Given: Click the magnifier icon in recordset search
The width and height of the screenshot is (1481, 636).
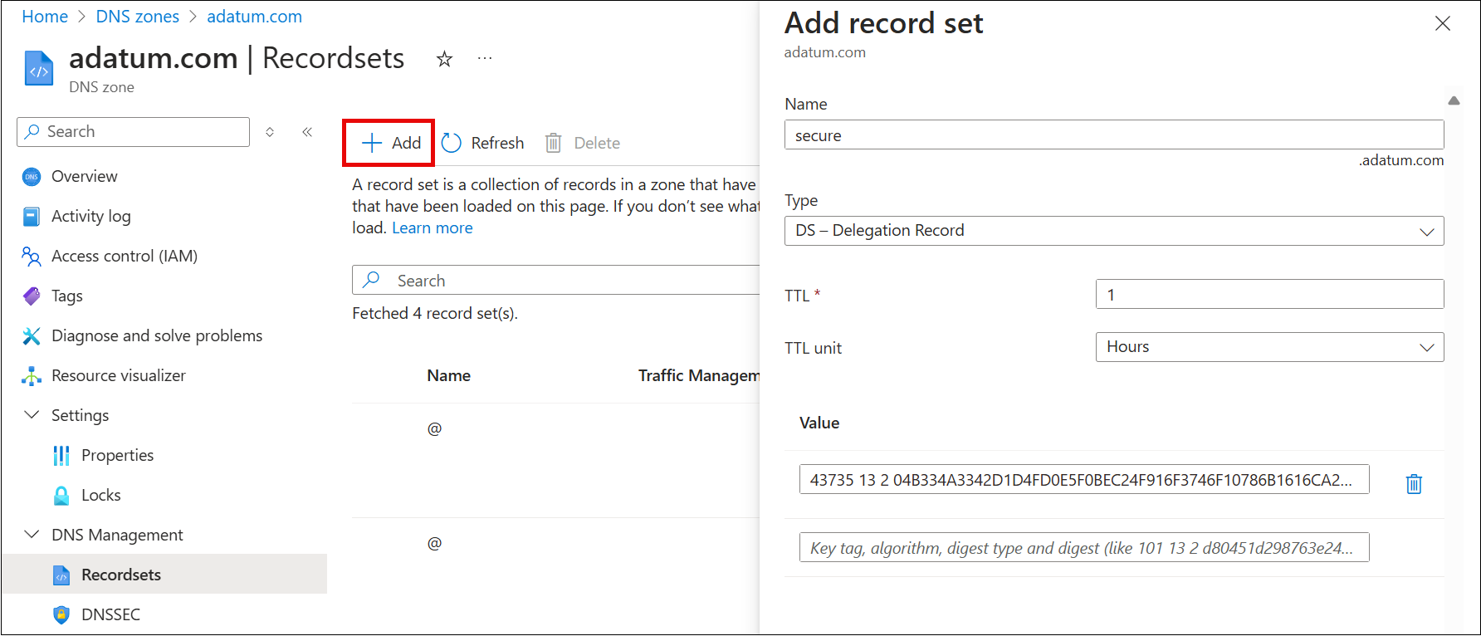Looking at the screenshot, I should point(372,280).
